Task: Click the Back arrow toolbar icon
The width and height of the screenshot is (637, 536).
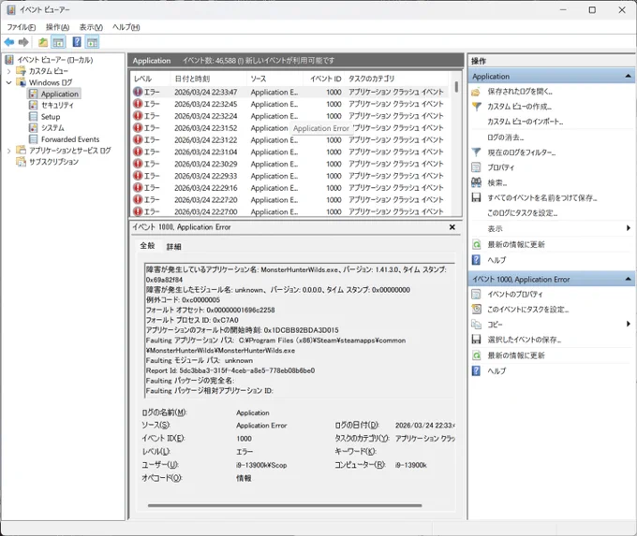Action: pos(9,42)
